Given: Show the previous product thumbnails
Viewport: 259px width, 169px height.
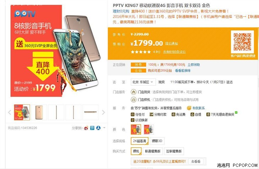Looking at the screenshot, I should pyautogui.click(x=10, y=112).
